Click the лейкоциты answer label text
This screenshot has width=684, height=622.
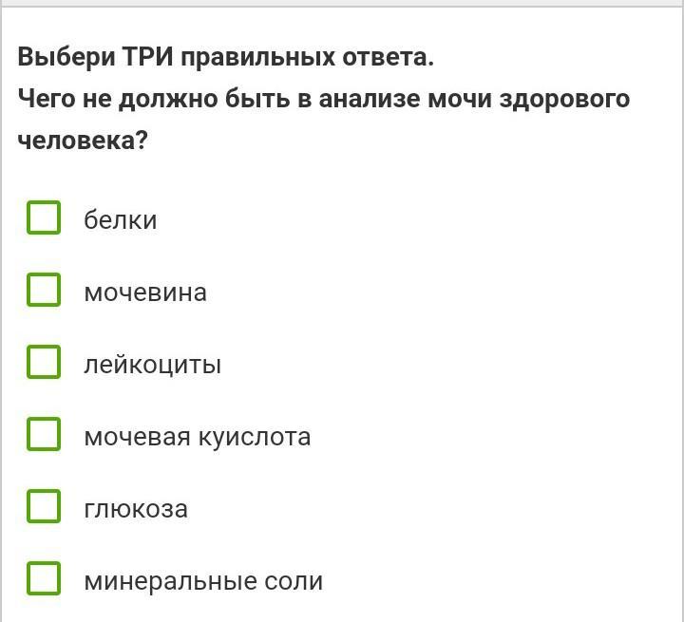[152, 365]
